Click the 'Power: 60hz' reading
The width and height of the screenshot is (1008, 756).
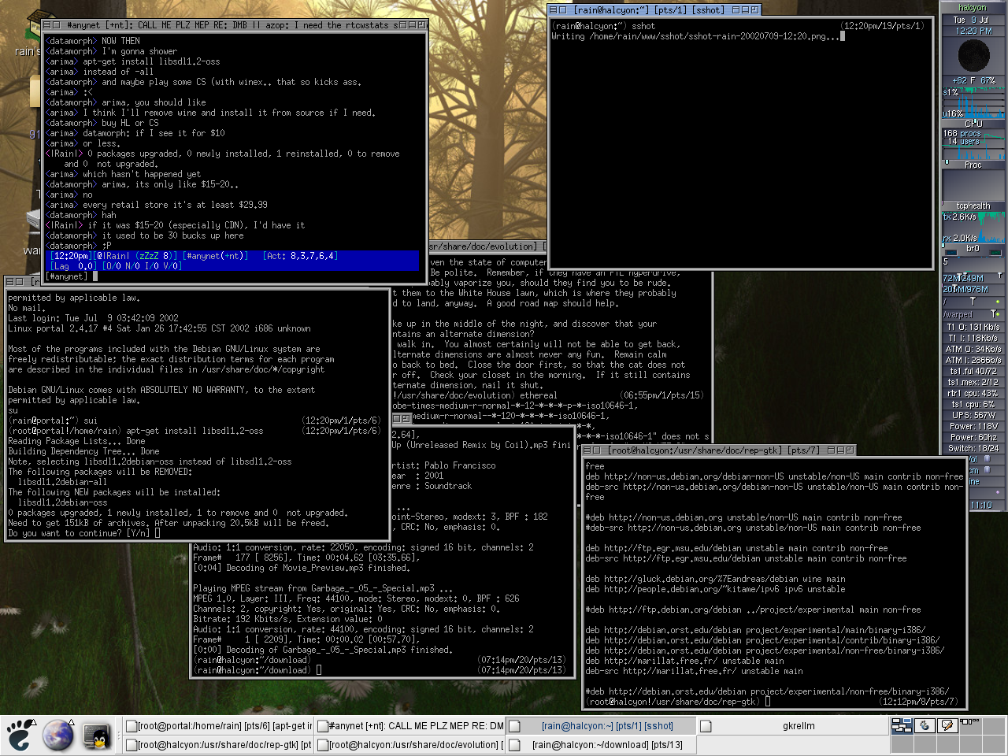coord(973,437)
